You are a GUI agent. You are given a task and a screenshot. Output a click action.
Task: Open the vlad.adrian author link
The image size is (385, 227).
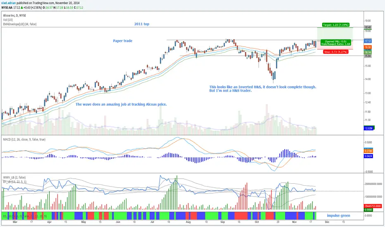point(8,3)
